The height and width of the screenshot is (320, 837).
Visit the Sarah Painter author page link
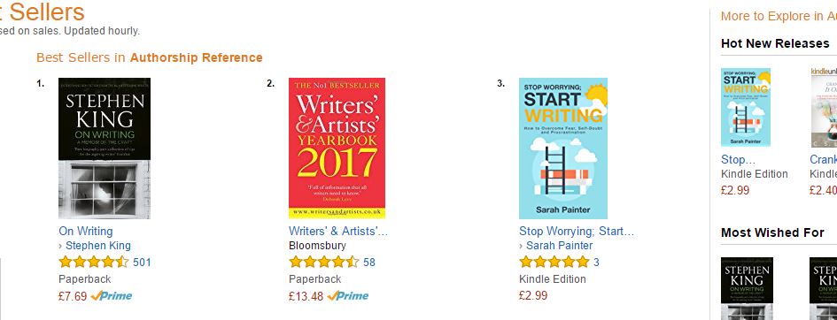pos(560,246)
